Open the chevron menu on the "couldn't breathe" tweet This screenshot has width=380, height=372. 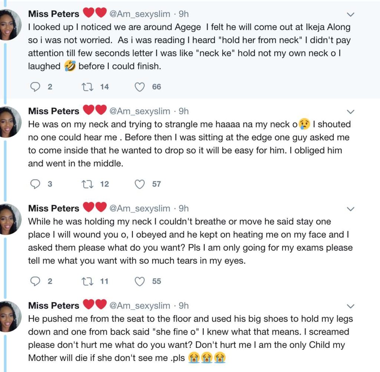point(350,209)
